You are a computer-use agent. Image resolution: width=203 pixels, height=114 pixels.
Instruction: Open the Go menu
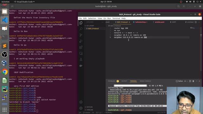pos(105,18)
